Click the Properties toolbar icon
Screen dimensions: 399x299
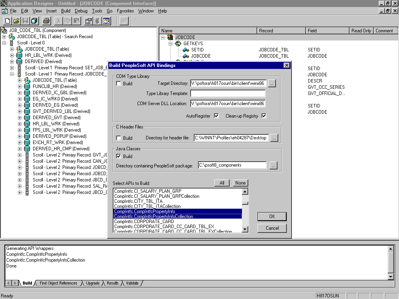pyautogui.click(x=88, y=21)
